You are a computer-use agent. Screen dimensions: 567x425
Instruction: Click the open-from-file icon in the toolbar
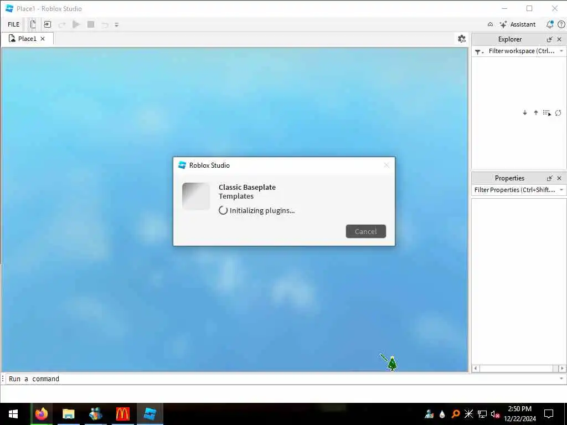48,24
